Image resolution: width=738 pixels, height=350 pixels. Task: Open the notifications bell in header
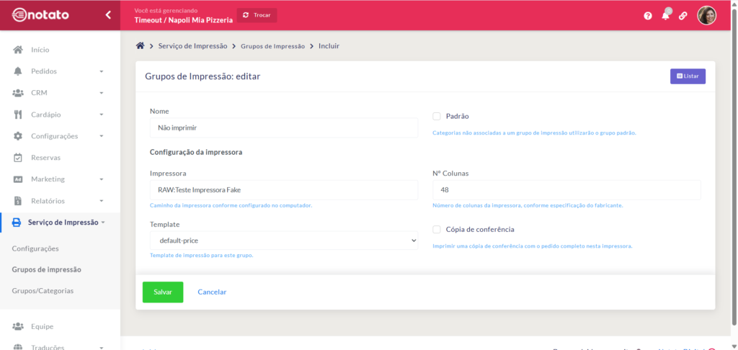(665, 15)
